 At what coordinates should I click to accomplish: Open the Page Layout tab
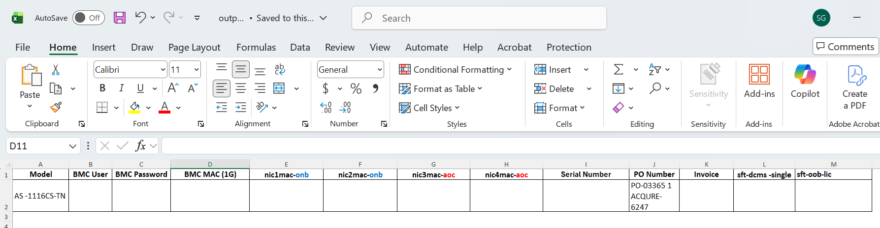pos(194,47)
